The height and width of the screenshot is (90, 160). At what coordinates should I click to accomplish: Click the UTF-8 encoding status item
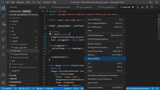tap(76, 88)
